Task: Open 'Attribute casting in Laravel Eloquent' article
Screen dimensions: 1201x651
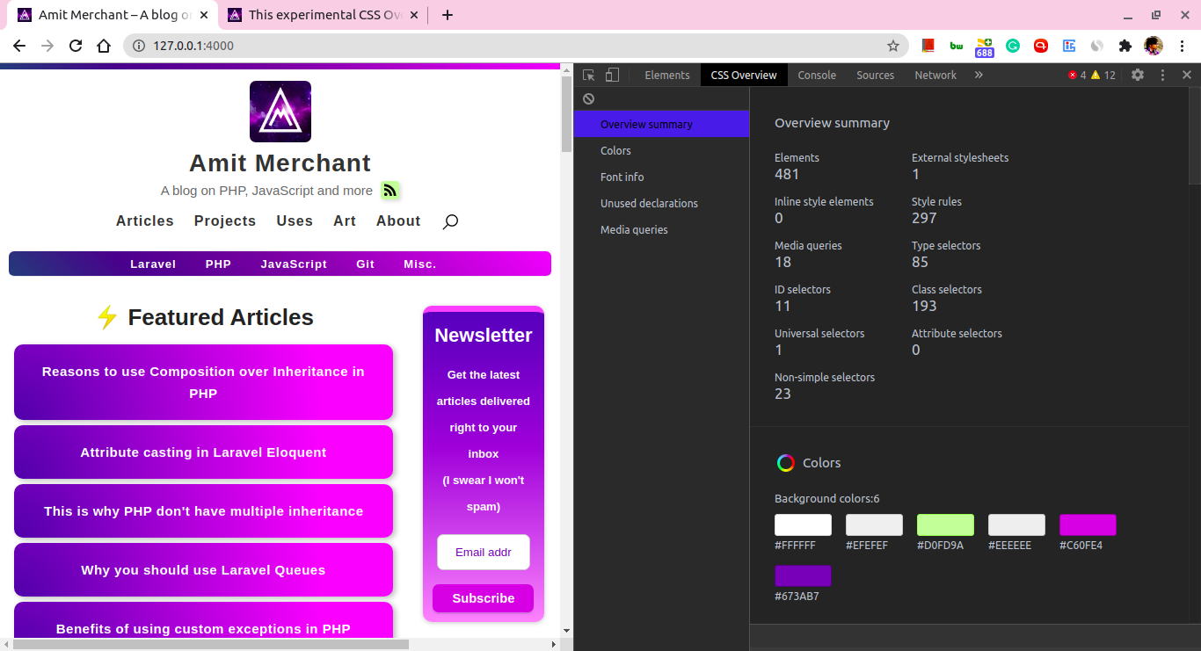Action: pyautogui.click(x=203, y=452)
